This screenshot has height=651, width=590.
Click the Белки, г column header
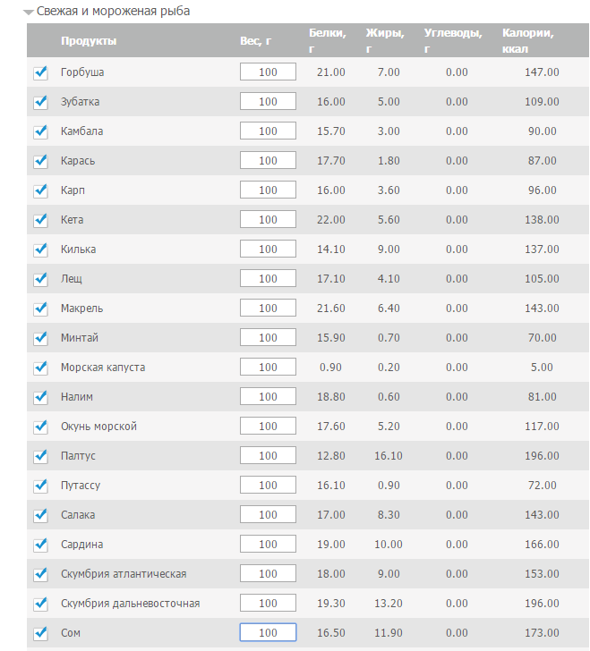(x=326, y=41)
